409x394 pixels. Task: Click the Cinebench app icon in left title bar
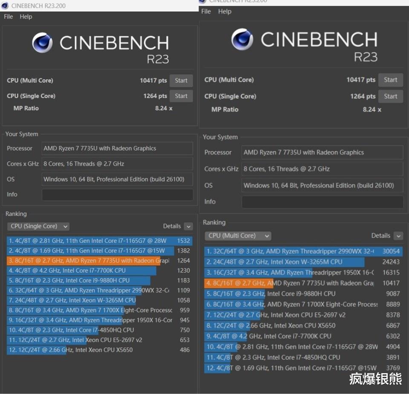tap(5, 6)
